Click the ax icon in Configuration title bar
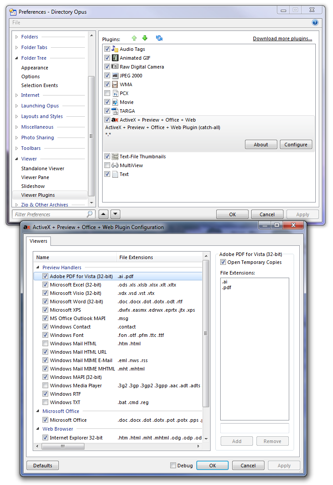The height and width of the screenshot is (485, 333). click(x=27, y=227)
